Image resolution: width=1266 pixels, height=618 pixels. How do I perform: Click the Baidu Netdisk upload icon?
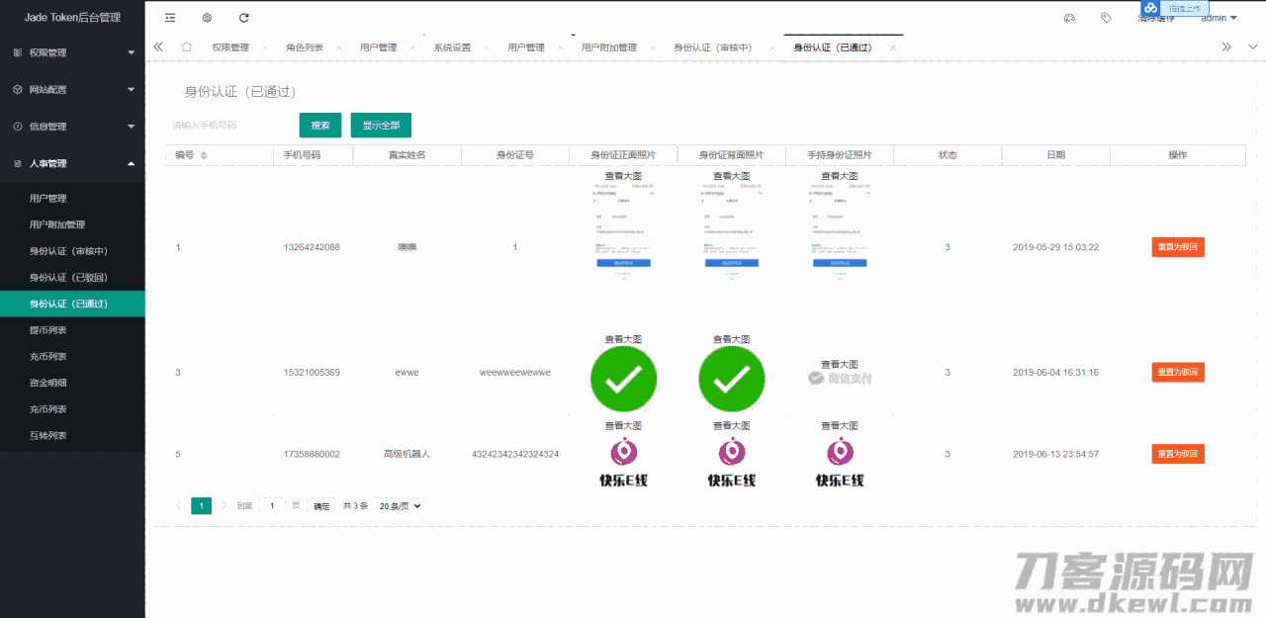[1149, 8]
